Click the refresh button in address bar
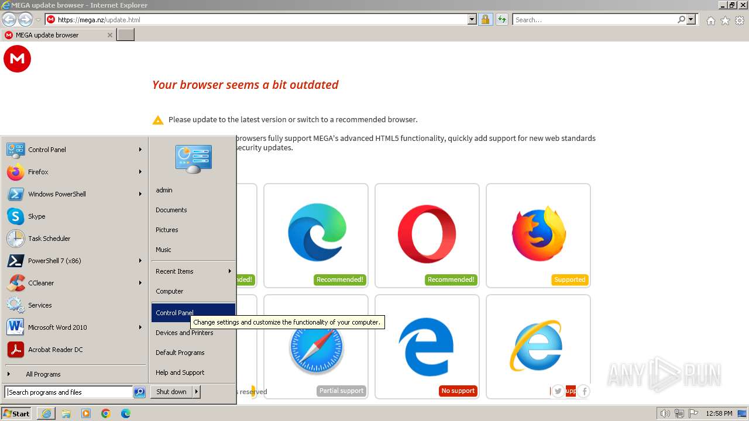The height and width of the screenshot is (421, 749). 501,20
